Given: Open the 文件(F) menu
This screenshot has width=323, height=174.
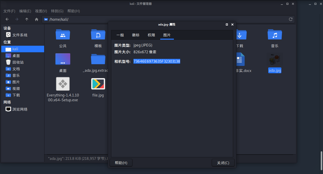Looking at the screenshot, I should (x=9, y=11).
